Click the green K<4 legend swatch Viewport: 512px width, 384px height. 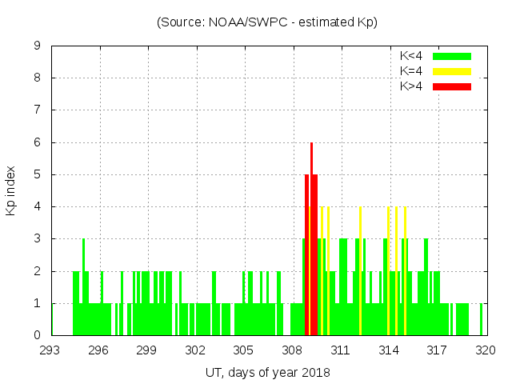452,56
